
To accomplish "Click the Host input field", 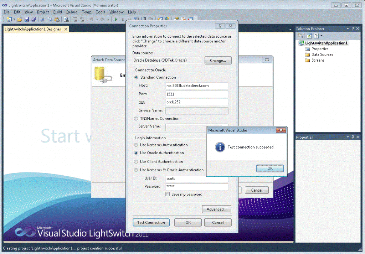I will pyautogui.click(x=197, y=85).
